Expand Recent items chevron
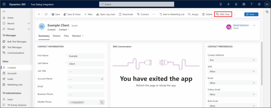The width and height of the screenshot is (271, 108). tap(29, 23)
